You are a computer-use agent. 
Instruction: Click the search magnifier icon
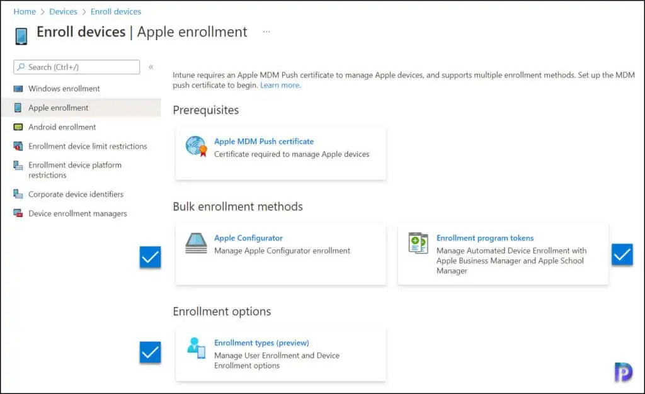tap(21, 67)
